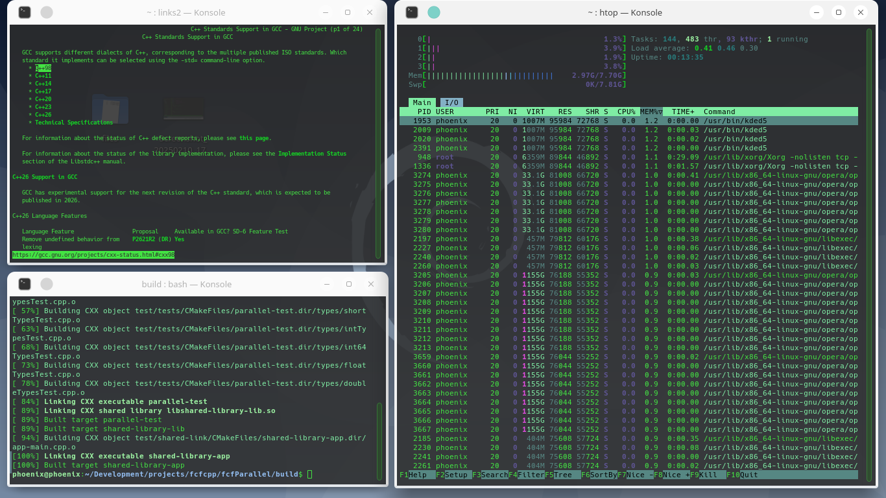Switch to the I/O tab in htop
The image size is (886, 498).
click(451, 102)
